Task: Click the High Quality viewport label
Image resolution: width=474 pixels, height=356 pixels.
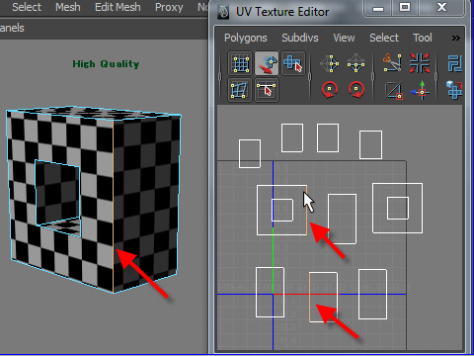Action: tap(106, 64)
